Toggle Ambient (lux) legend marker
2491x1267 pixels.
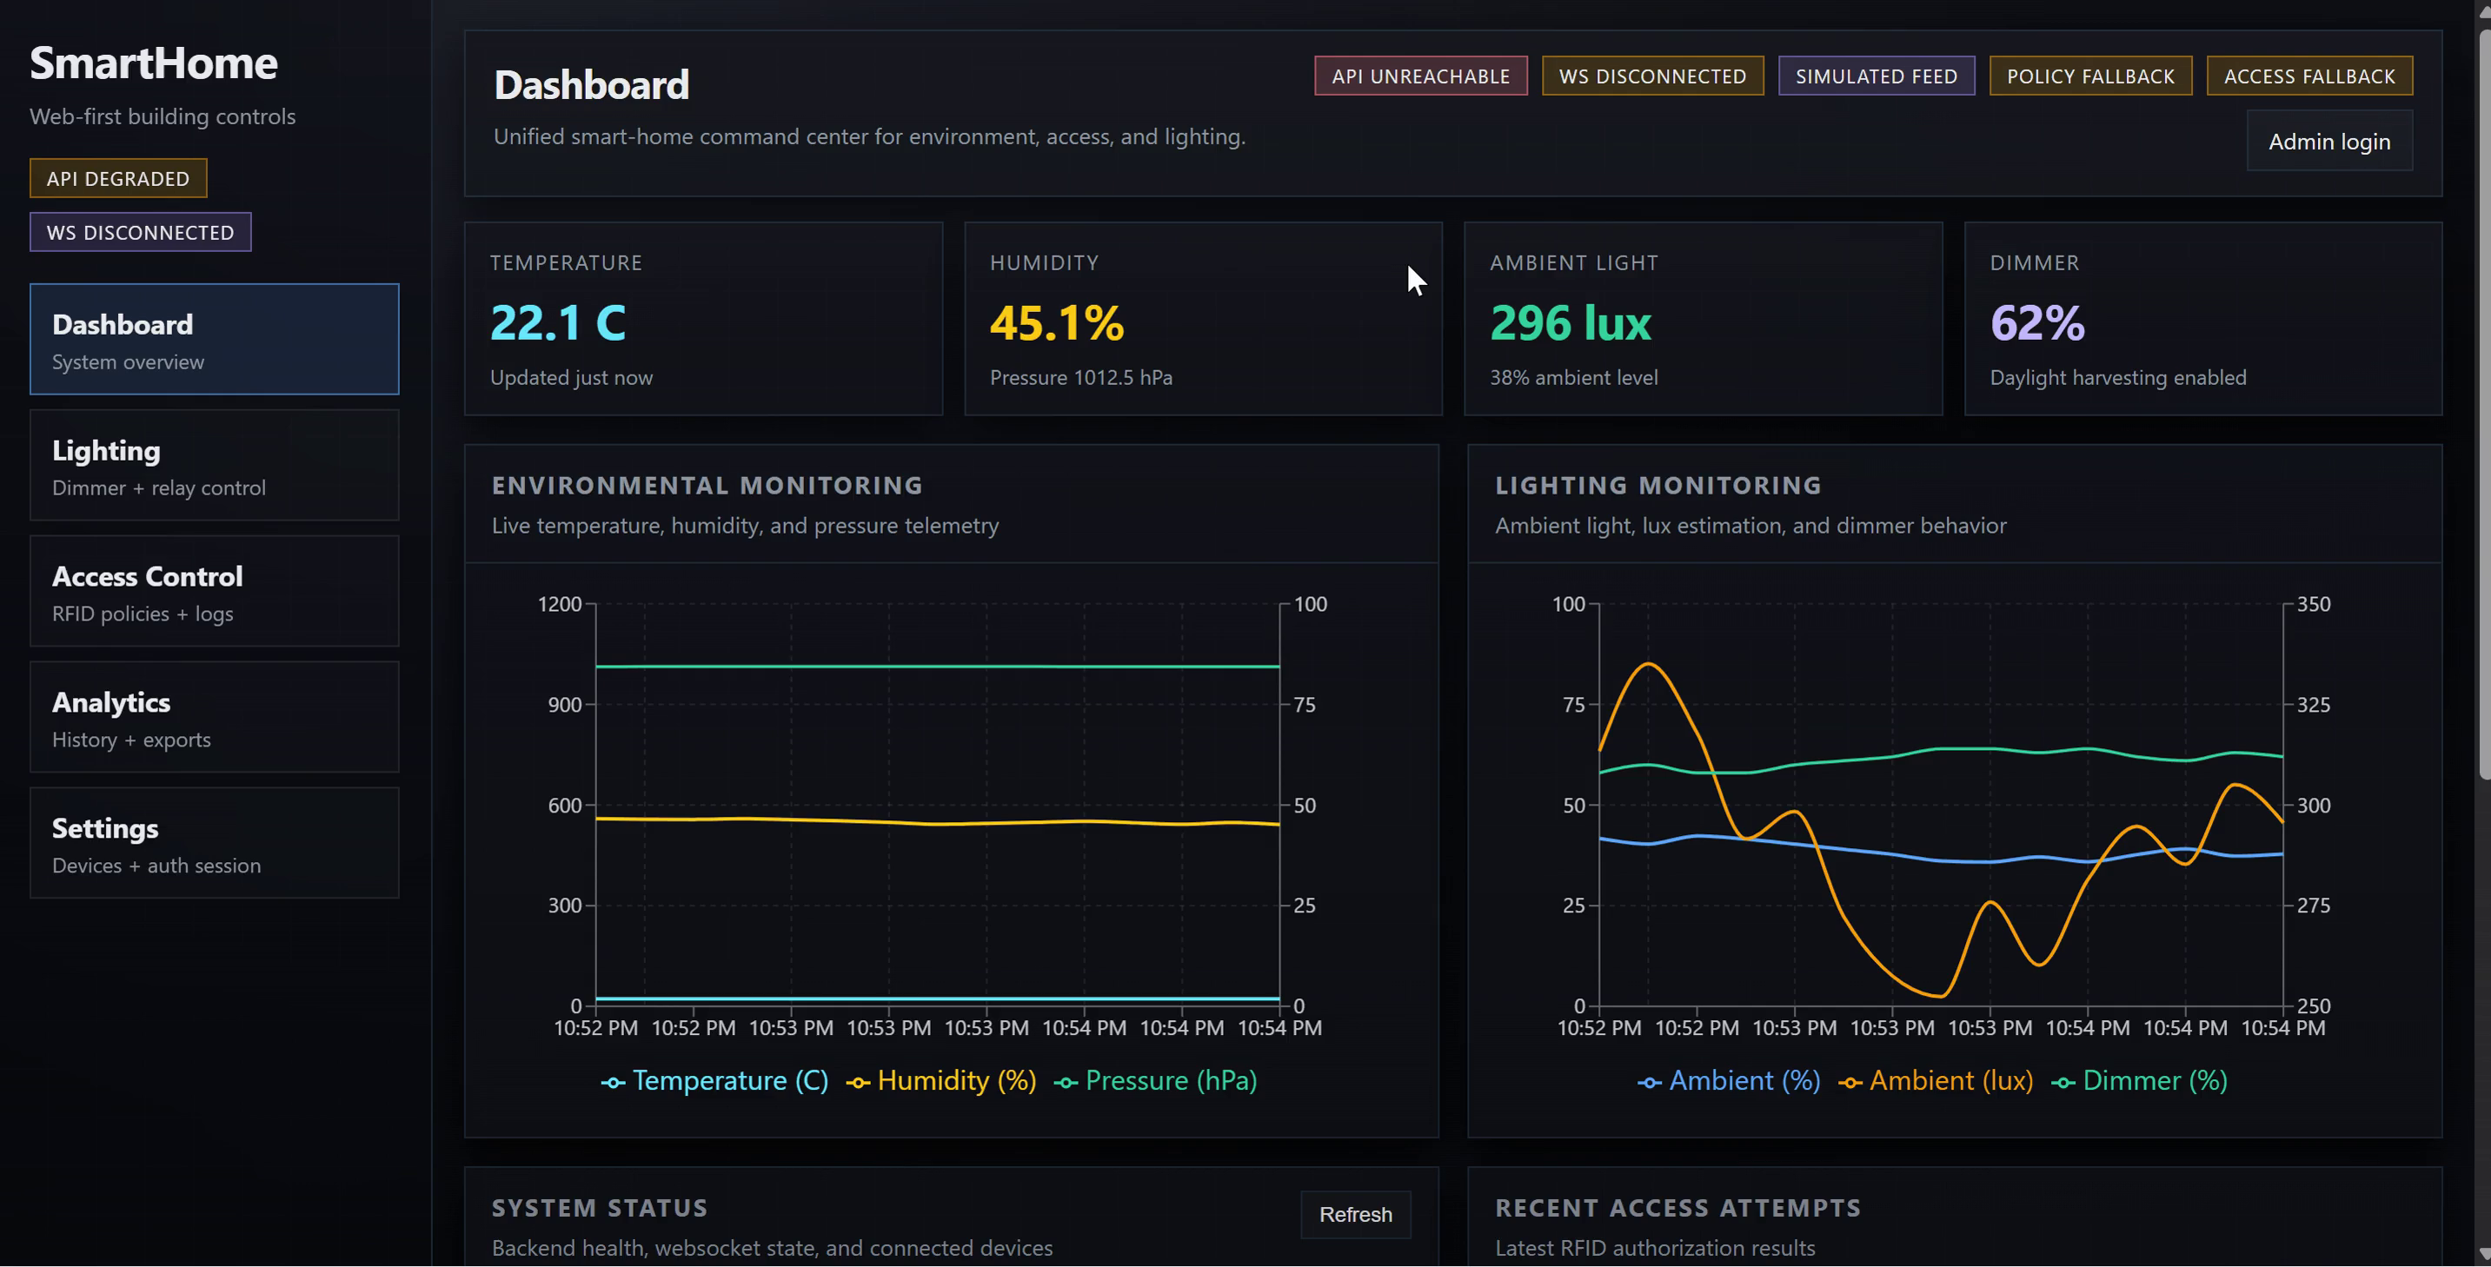[x=1850, y=1082]
